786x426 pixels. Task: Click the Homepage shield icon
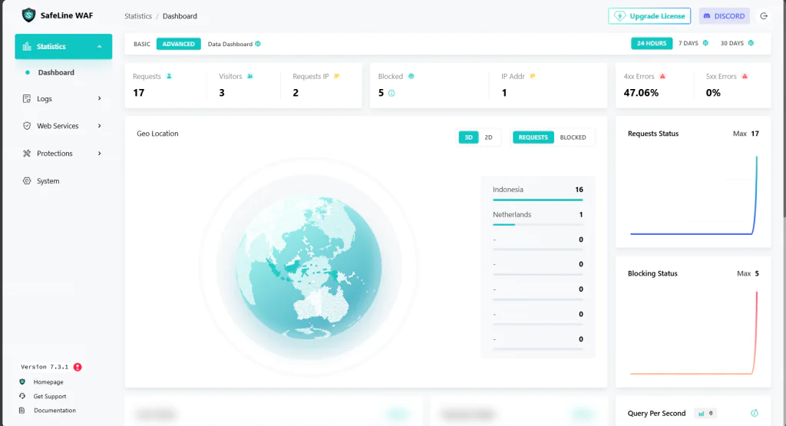(x=22, y=382)
